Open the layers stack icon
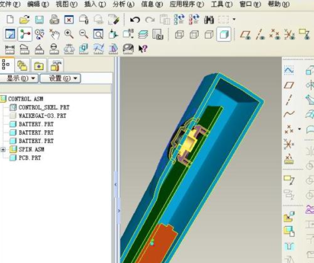 coord(143,34)
